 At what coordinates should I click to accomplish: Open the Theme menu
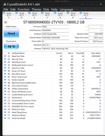click(x=36, y=10)
